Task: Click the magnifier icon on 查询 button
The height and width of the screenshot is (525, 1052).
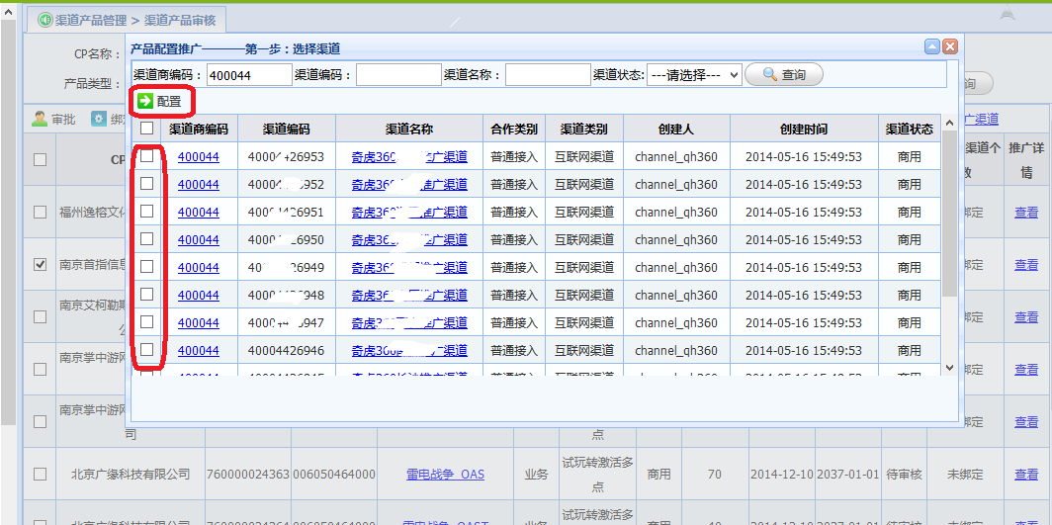Action: pyautogui.click(x=770, y=74)
